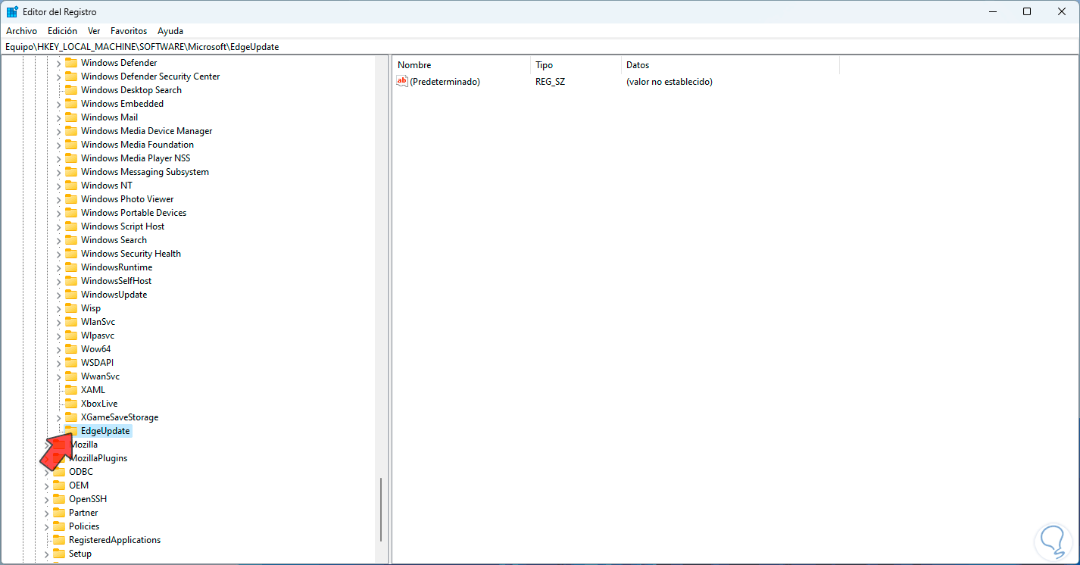Open the Archivo menu
The image size is (1080, 565).
pos(21,31)
